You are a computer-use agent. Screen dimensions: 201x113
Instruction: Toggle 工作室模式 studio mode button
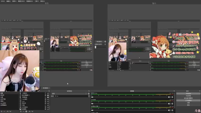[x=188, y=100]
